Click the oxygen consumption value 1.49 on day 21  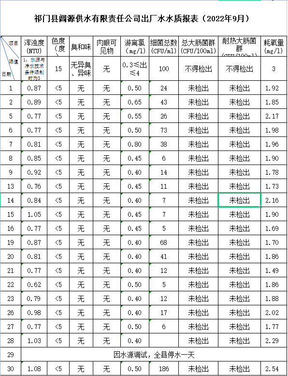[274, 271]
